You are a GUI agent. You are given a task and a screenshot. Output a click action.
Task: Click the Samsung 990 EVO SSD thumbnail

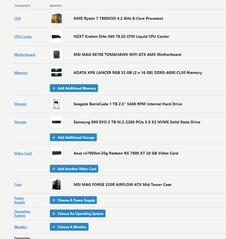pos(56,122)
